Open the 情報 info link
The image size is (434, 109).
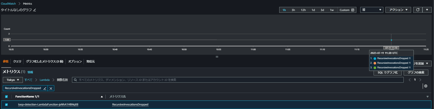(30, 72)
